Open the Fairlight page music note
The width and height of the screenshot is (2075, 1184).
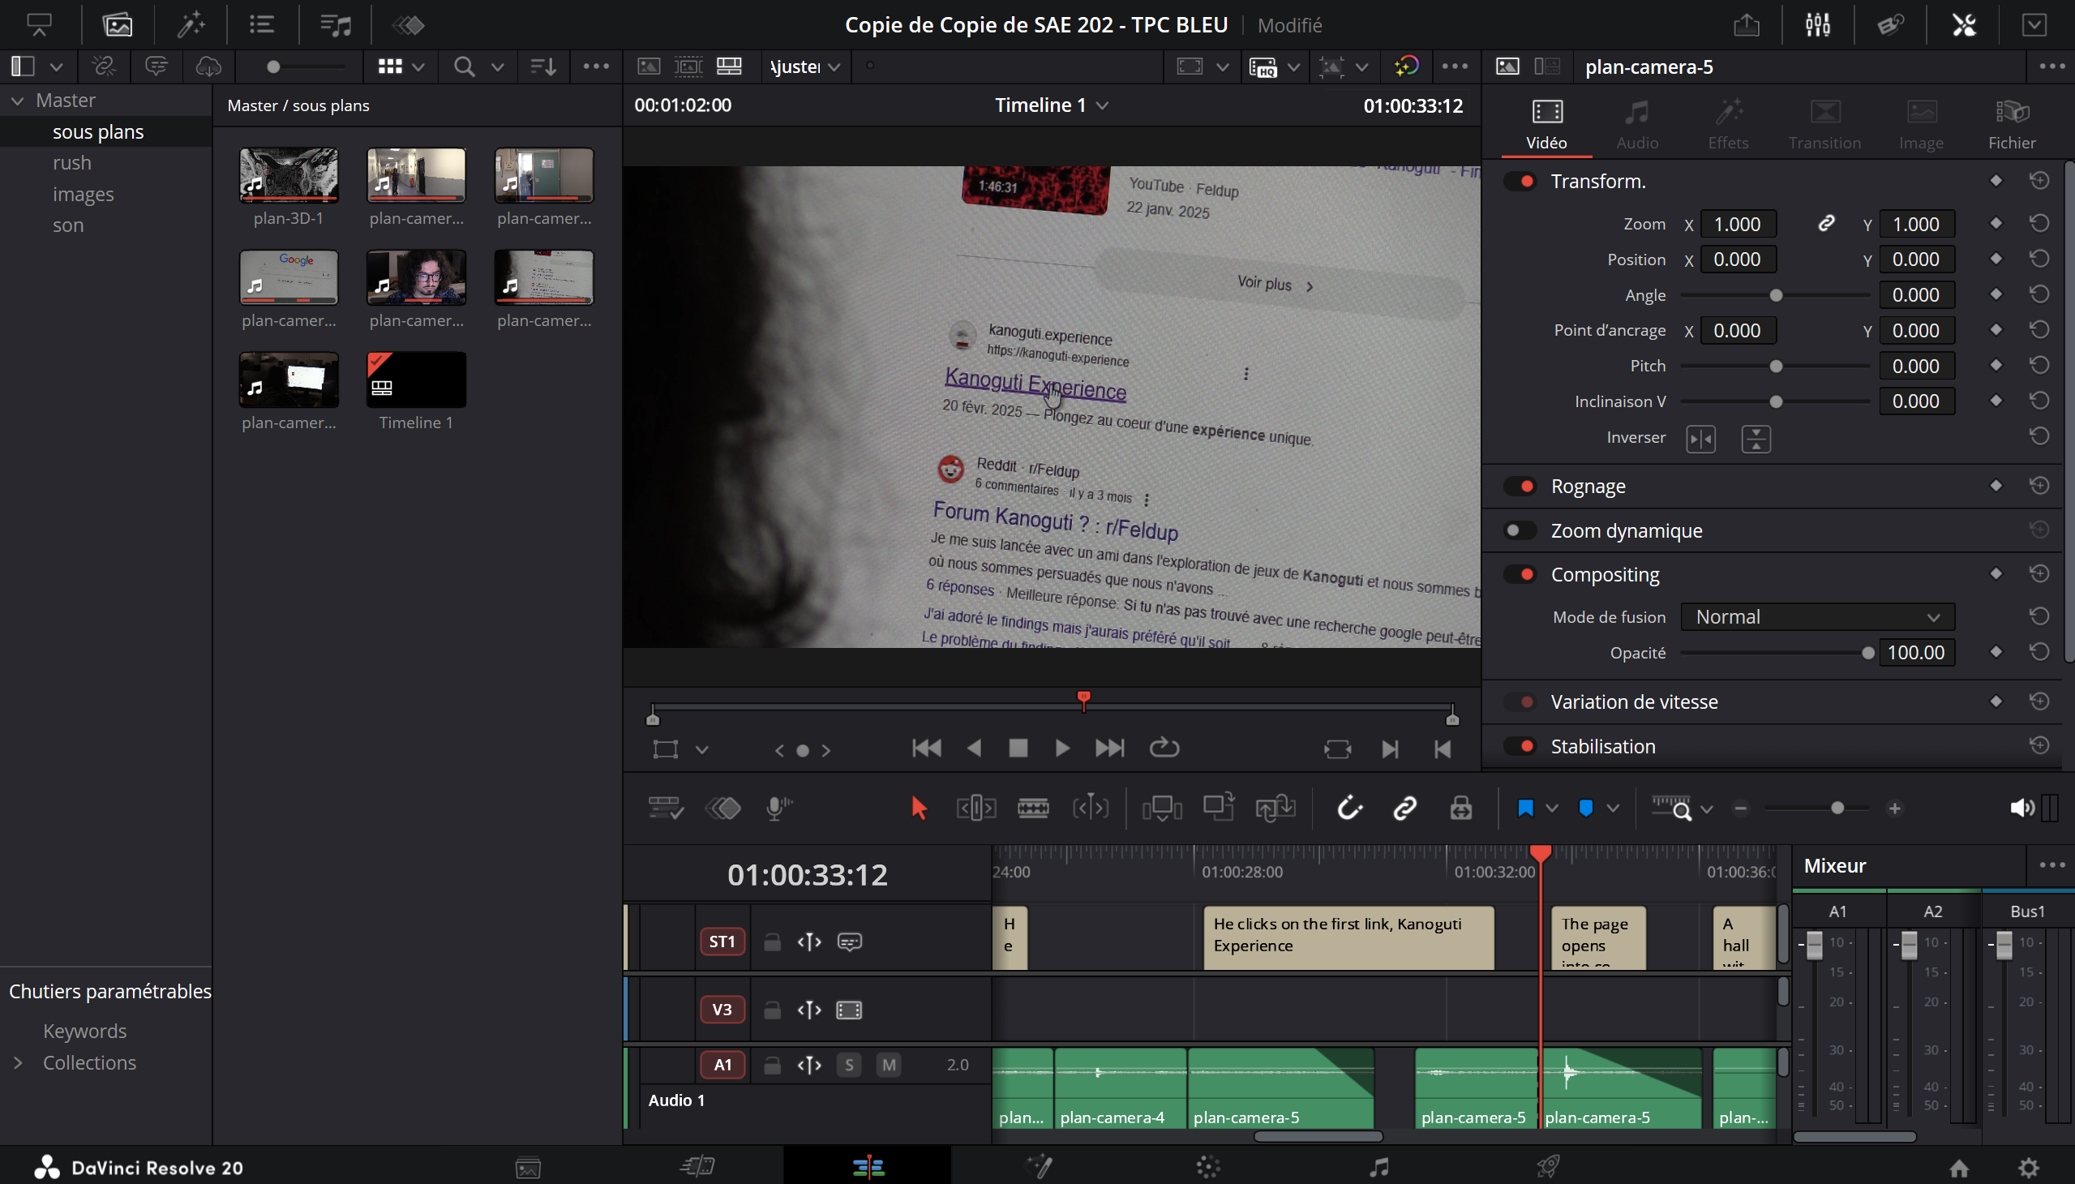click(x=1378, y=1168)
